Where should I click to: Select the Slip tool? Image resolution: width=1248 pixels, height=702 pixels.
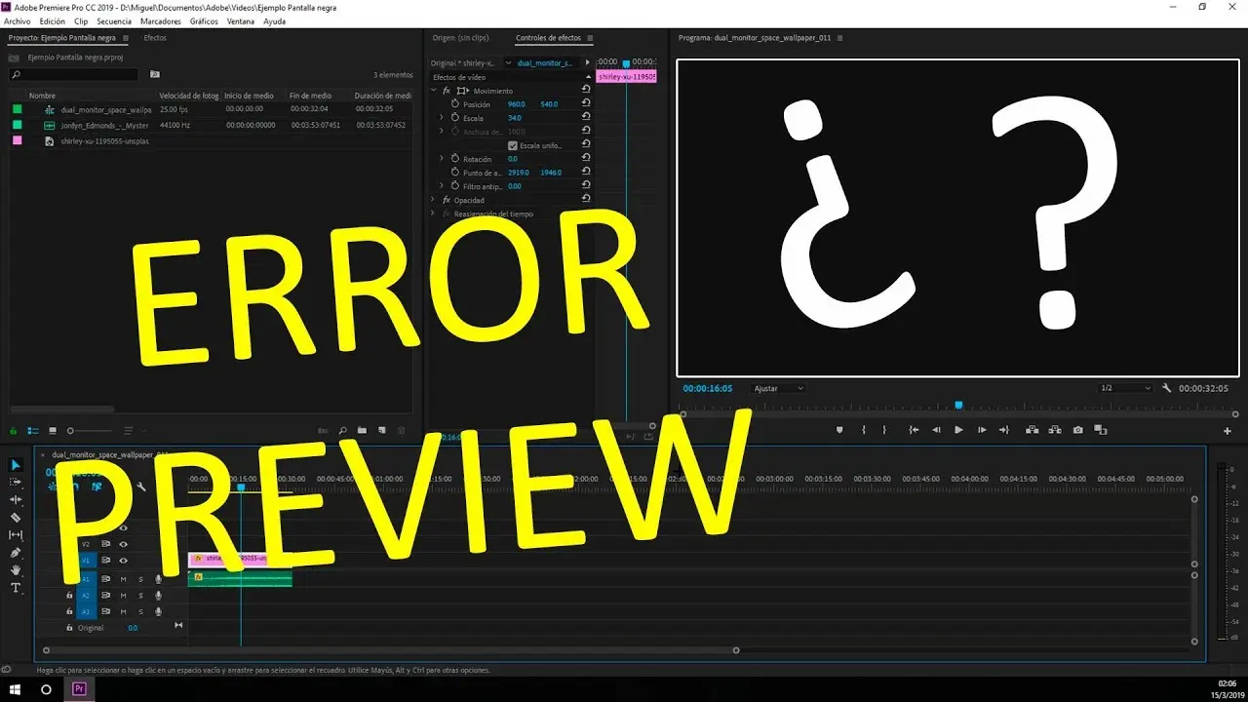tap(16, 535)
